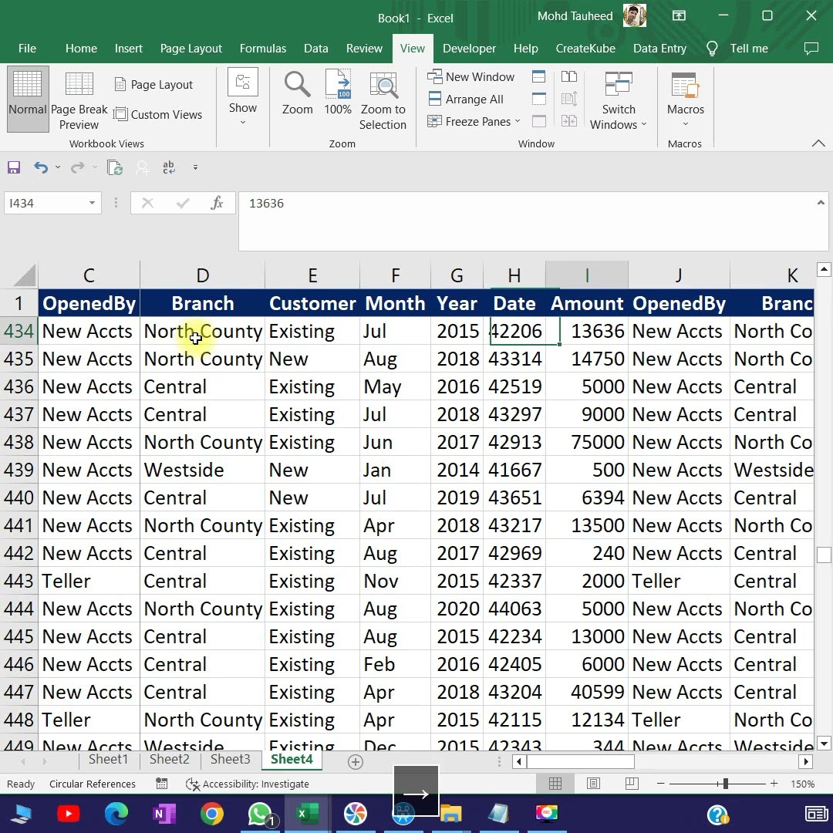Open Google Chrome from the taskbar
Screen dimensions: 833x833
coord(211,814)
